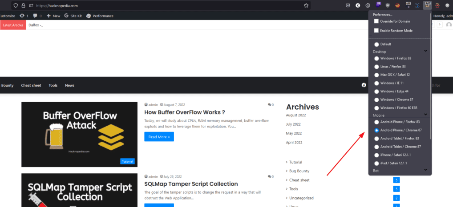Click the padlock site security icon
453x207 pixels.
tap(23, 5)
